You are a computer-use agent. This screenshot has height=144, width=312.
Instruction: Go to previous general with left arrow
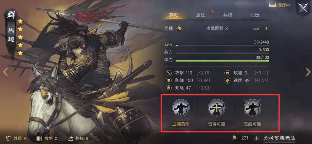pos(5,72)
